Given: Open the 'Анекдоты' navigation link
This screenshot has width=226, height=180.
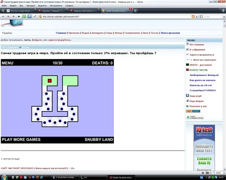Looking at the screenshot, I should click(98, 33).
